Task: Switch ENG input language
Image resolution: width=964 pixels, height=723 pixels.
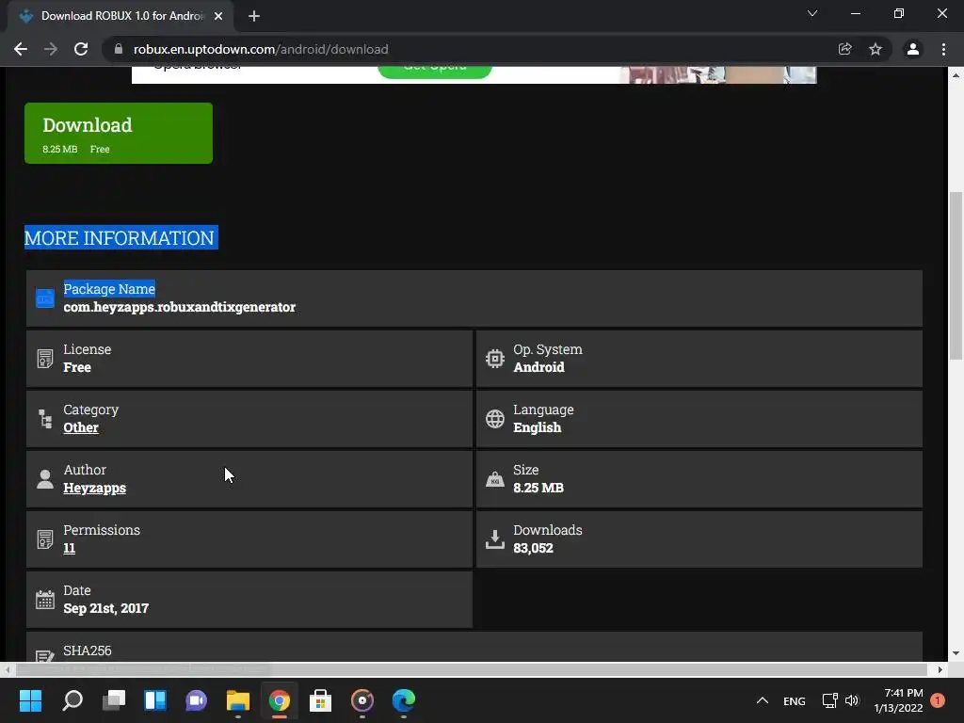Action: 795,700
